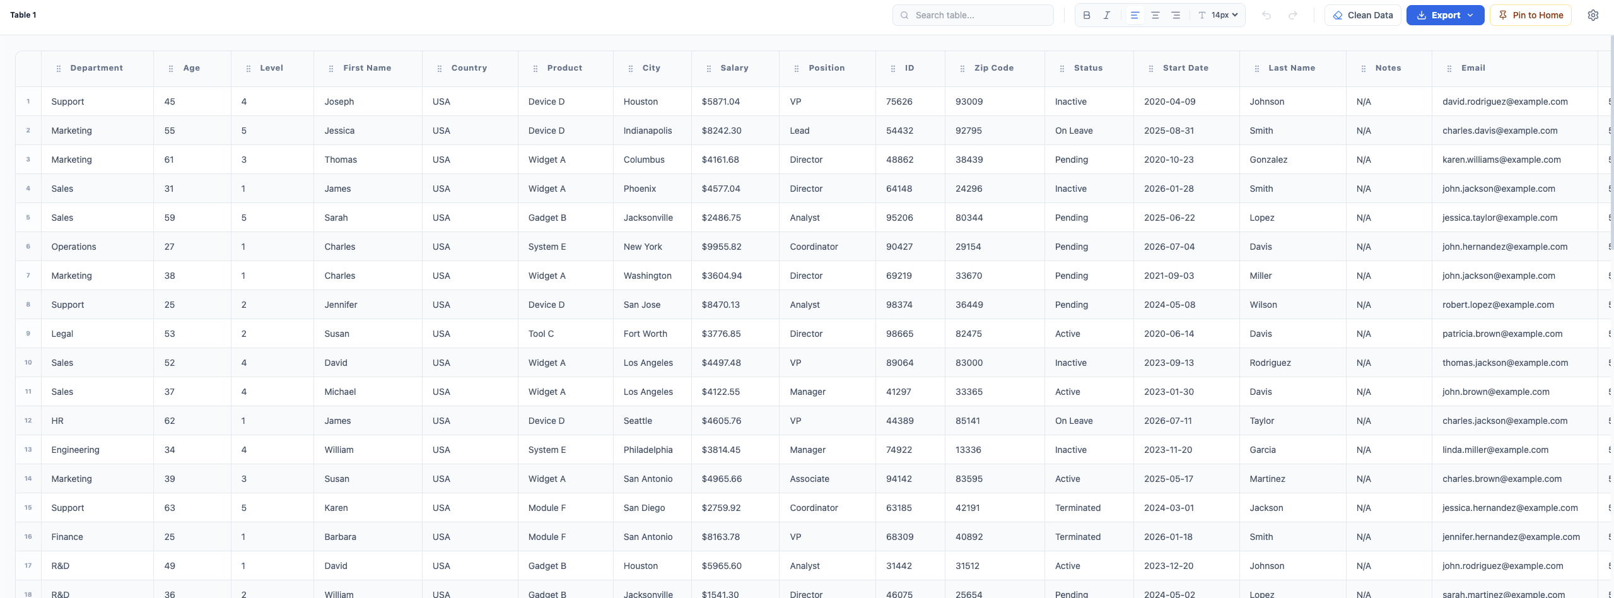Align text left
The image size is (1614, 598).
click(1134, 15)
